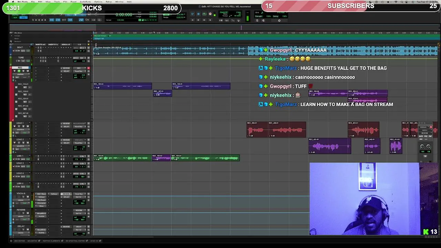
Task: Click the Rewind transport button
Action: 198,20
